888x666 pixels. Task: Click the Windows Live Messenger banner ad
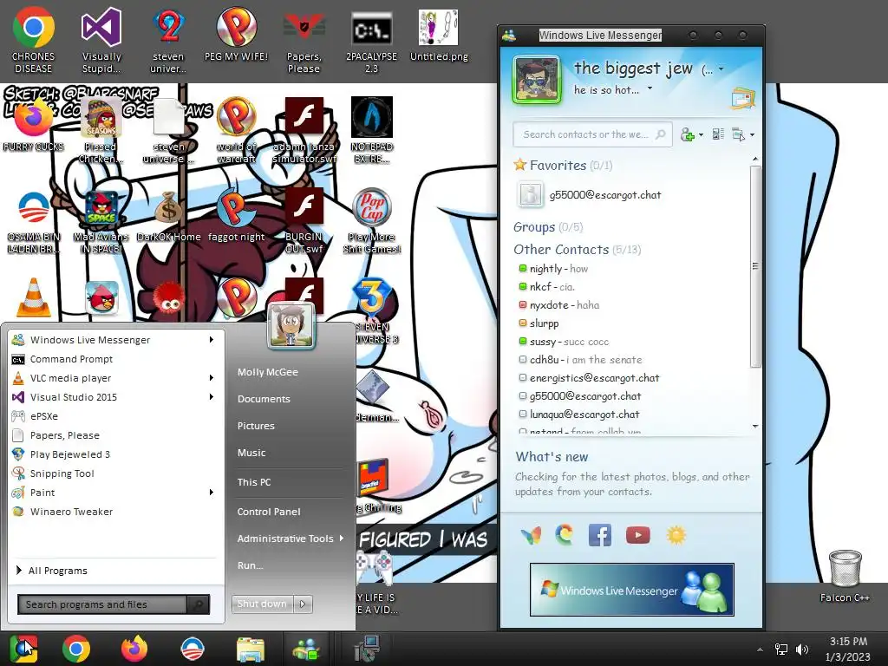click(x=632, y=590)
